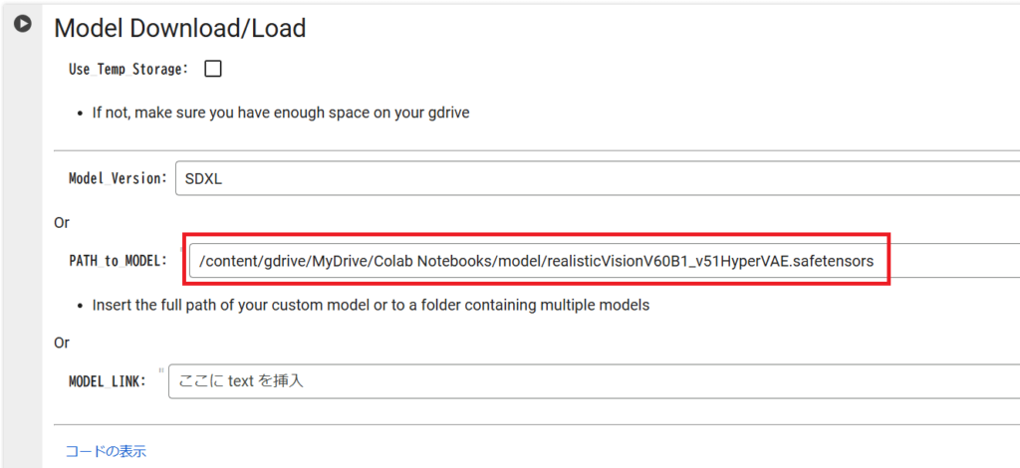
Task: Click the gdrive space warning note
Action: [x=281, y=113]
